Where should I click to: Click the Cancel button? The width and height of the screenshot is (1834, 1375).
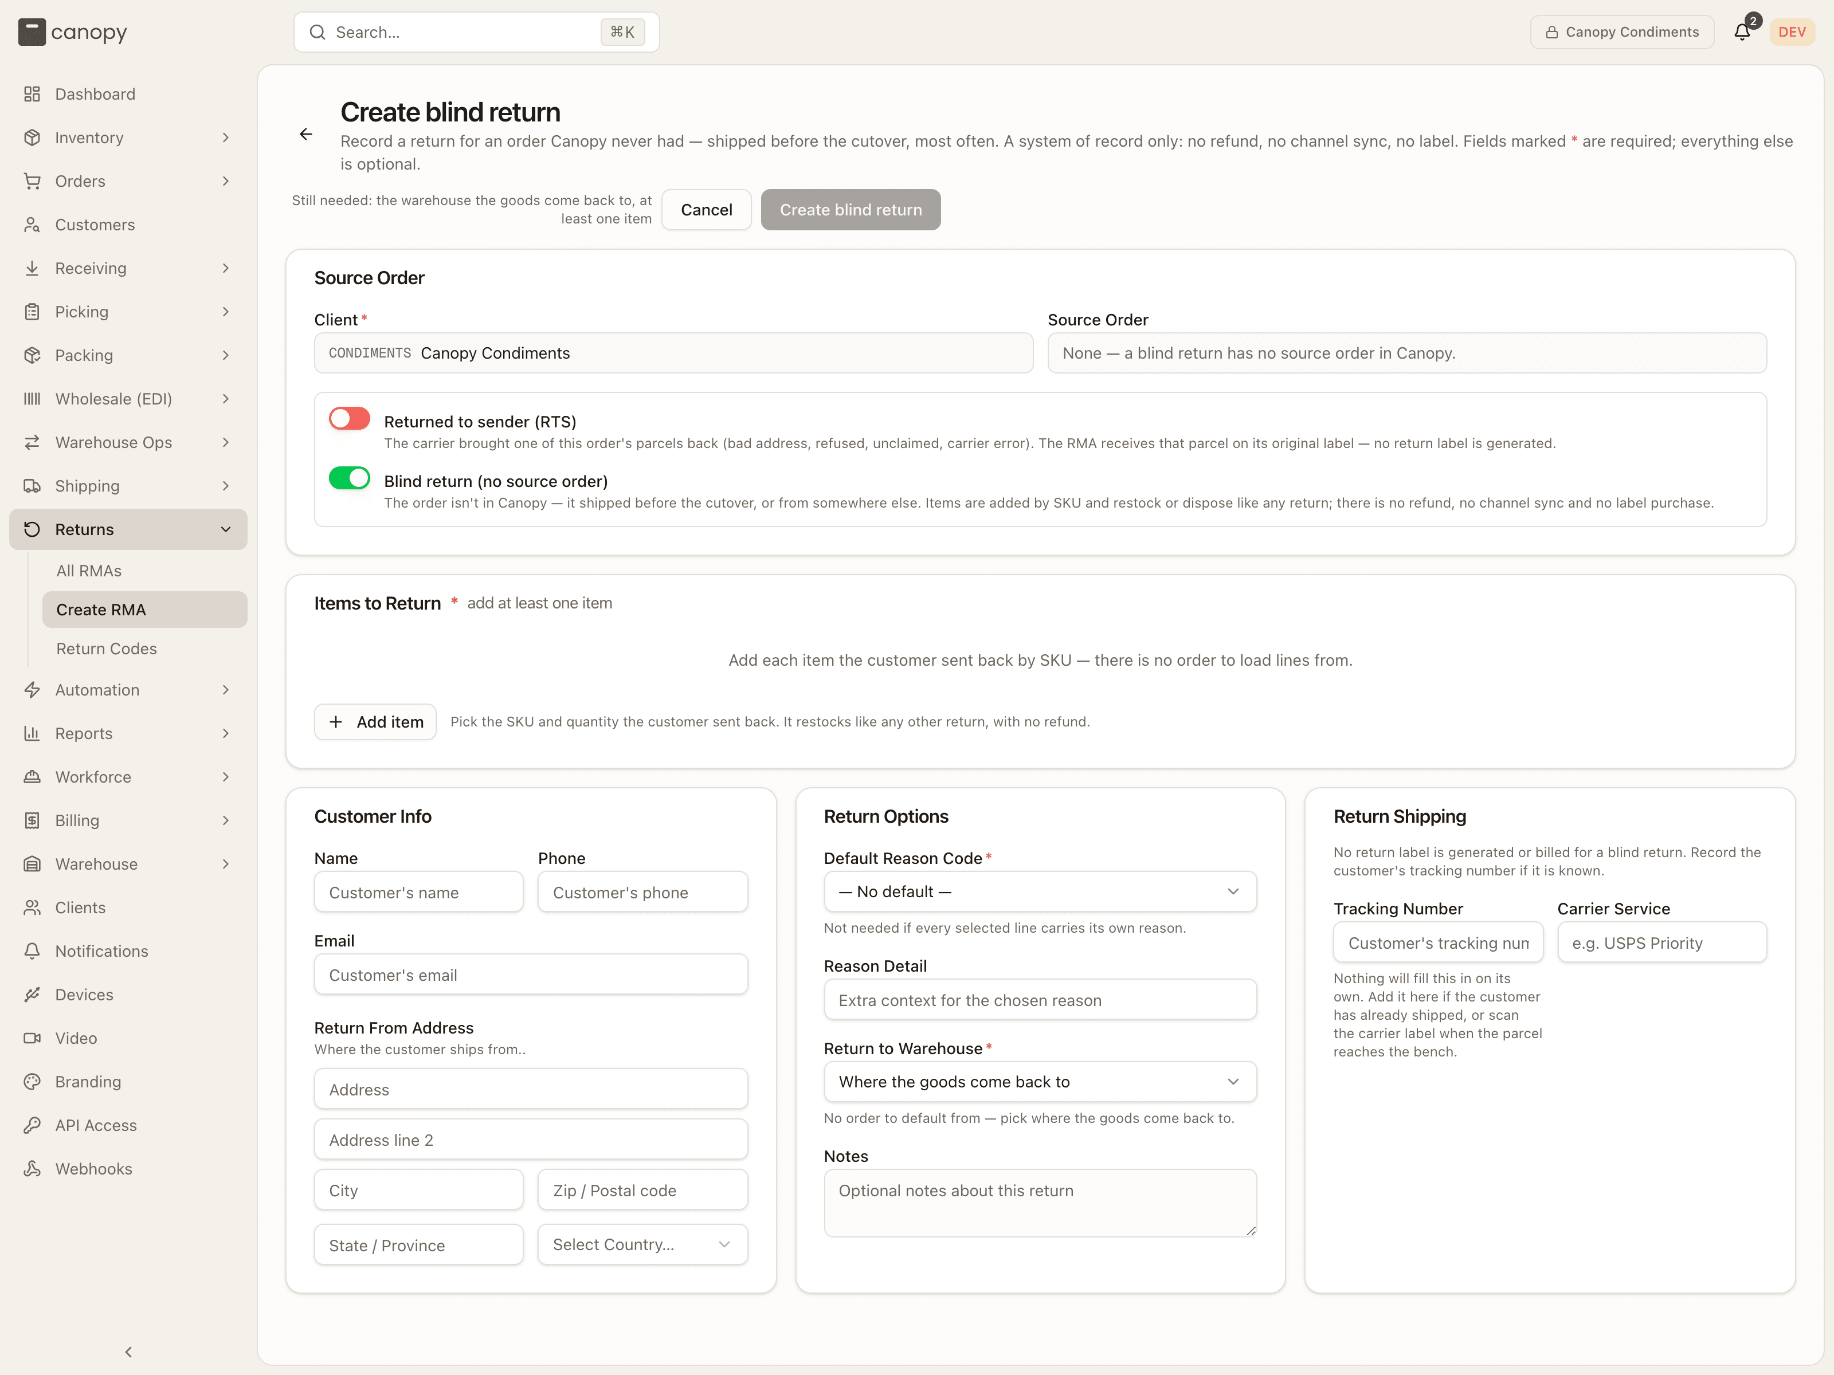[x=707, y=210]
